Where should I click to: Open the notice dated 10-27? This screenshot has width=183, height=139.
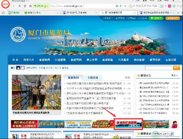click(155, 105)
